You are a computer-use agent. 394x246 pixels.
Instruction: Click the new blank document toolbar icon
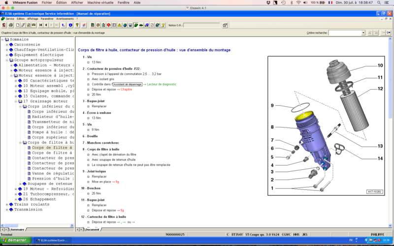(17, 25)
